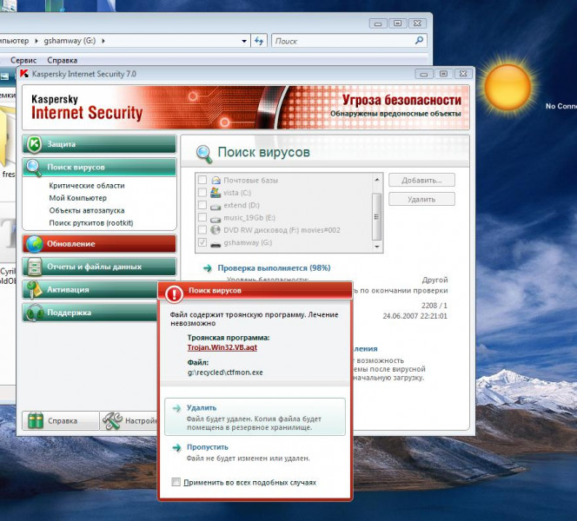Click the Добавить... button

click(x=421, y=180)
